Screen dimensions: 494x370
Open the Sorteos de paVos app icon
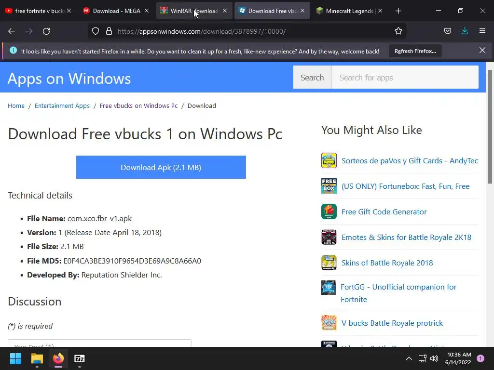coord(329,160)
